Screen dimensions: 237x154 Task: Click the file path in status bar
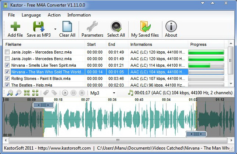[163, 148]
